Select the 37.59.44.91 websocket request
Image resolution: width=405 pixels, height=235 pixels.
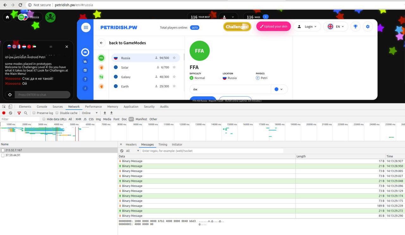coord(59,155)
